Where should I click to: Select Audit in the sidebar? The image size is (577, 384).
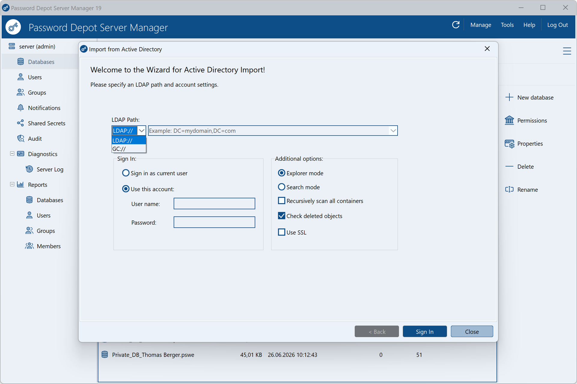[x=35, y=139]
